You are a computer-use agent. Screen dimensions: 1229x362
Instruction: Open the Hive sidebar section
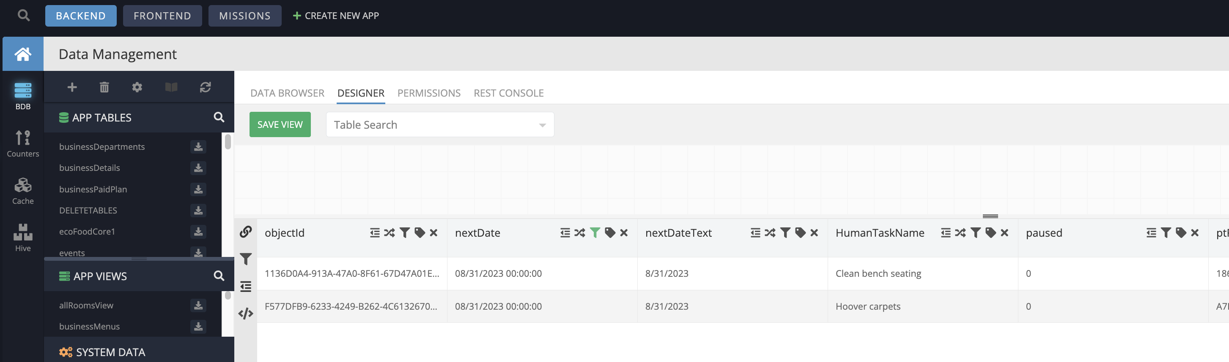[x=23, y=238]
